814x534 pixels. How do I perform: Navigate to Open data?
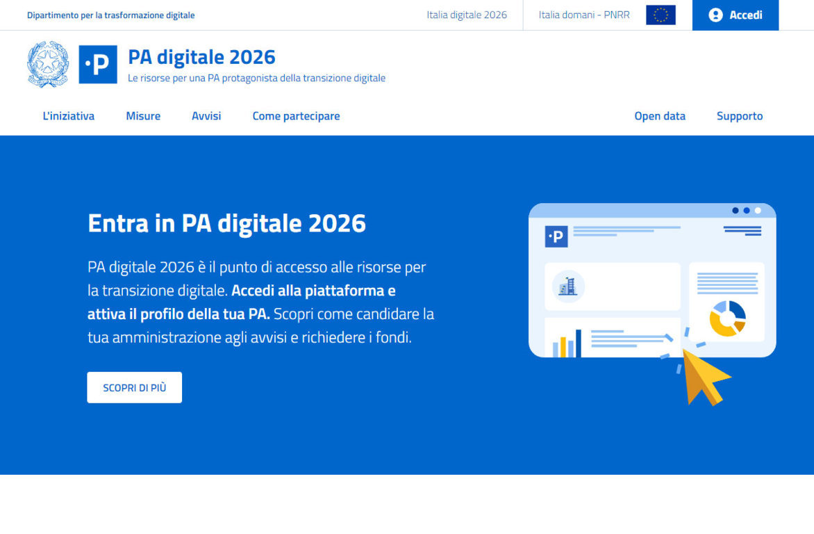click(660, 116)
